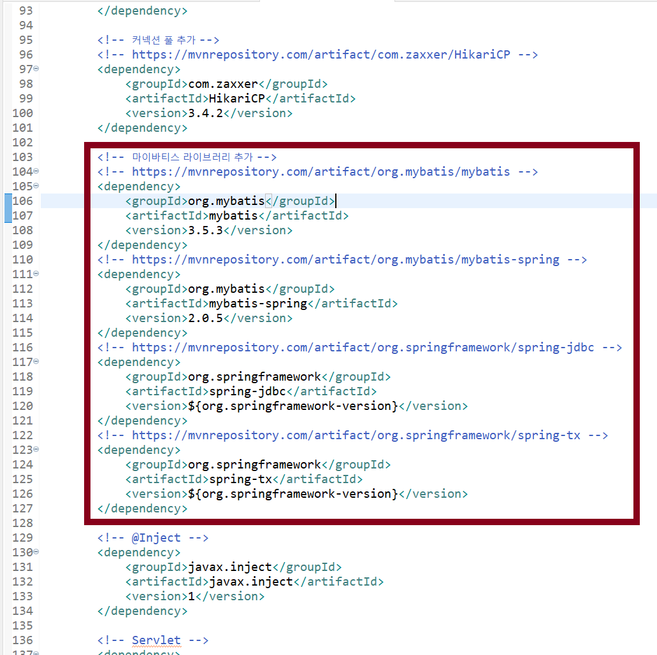Click the groupId value javax.inject
Screen dimensions: 657x655
point(230,568)
